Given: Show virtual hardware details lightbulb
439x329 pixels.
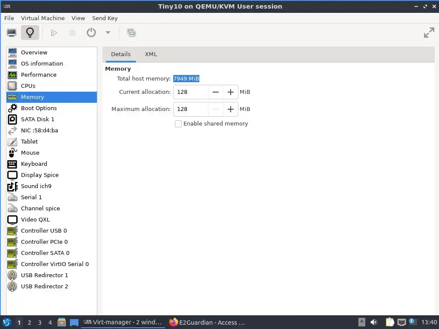Looking at the screenshot, I should click(x=30, y=33).
